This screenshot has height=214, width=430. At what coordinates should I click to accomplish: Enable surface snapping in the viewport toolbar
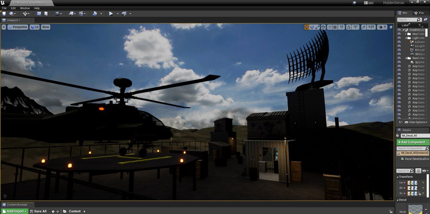coord(329,27)
